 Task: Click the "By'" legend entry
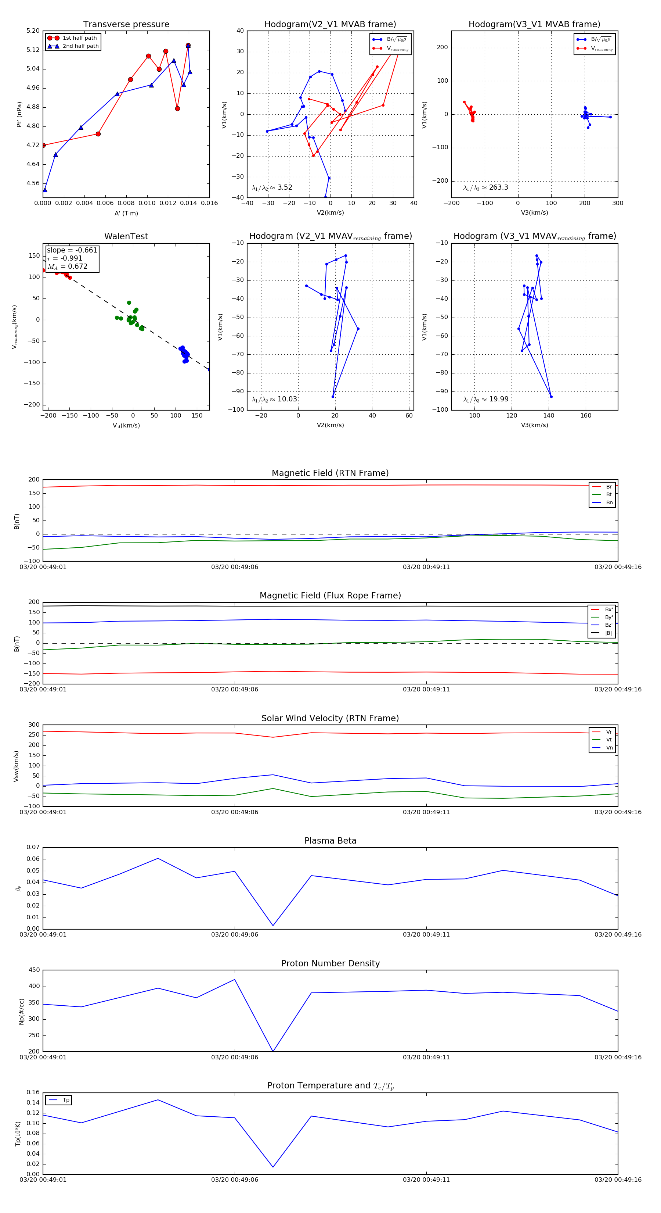(x=602, y=617)
